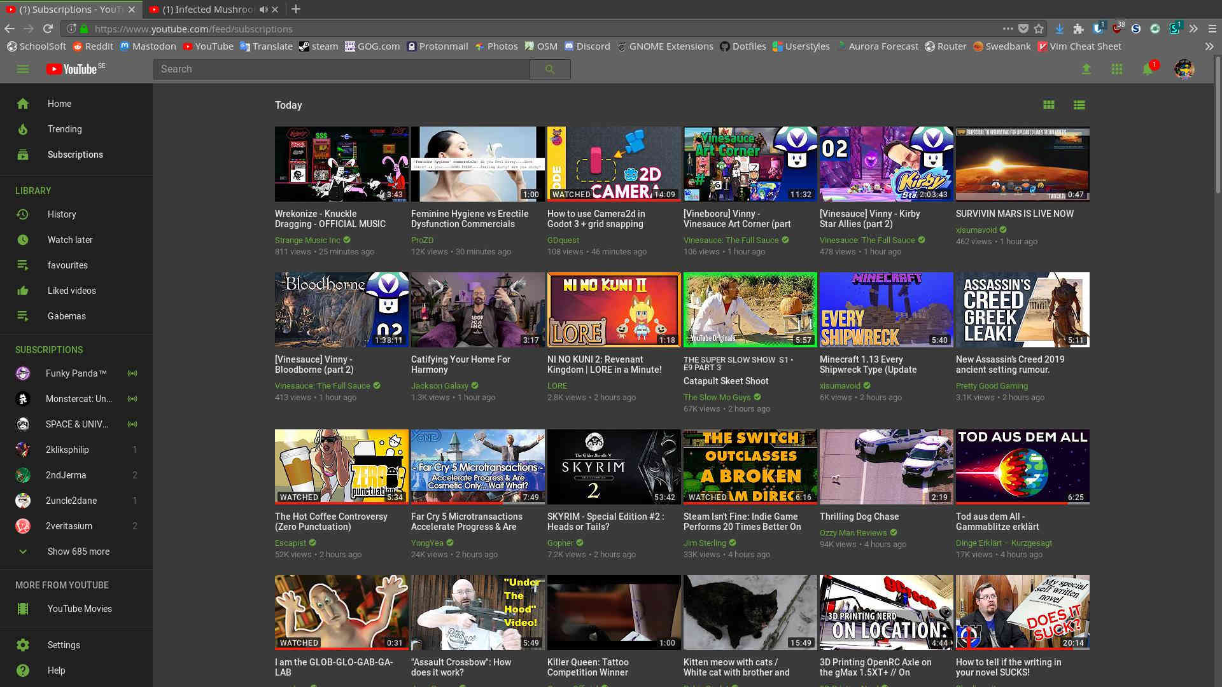This screenshot has width=1222, height=687.
Task: Open page actions three-dots menu
Action: [x=1008, y=29]
